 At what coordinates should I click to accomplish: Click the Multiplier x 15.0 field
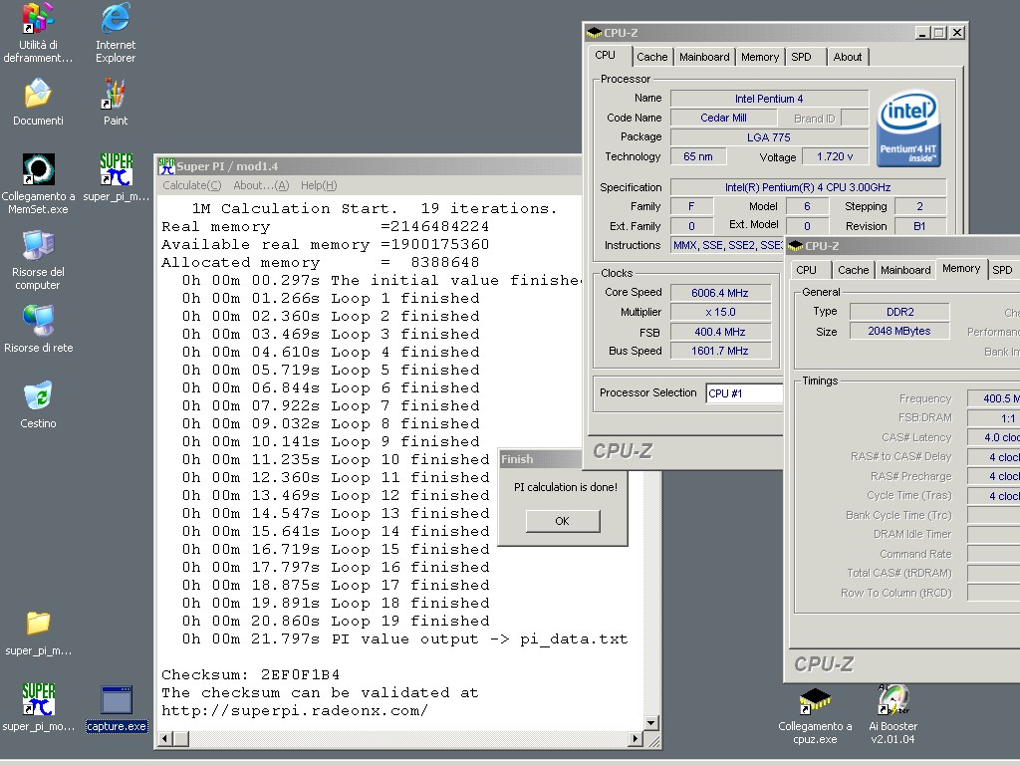coord(720,312)
